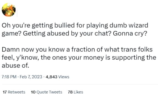Click the Likes label text

(78, 92)
